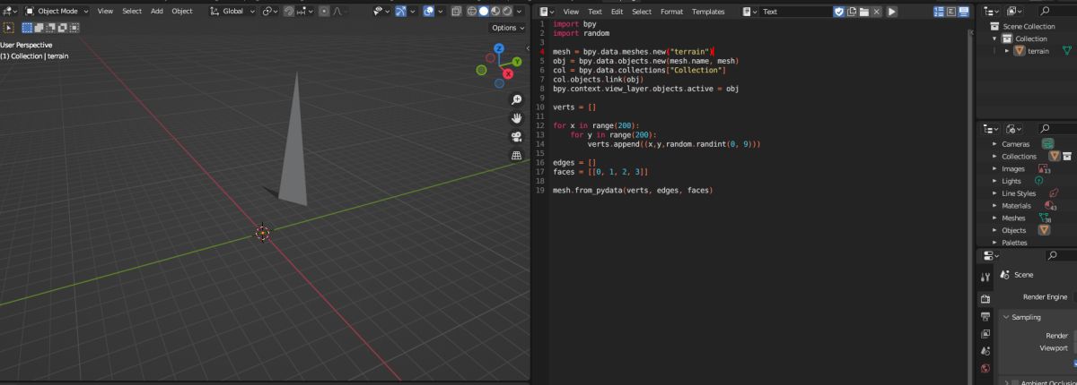Expand the Meshes row
Image resolution: width=1077 pixels, height=385 pixels.
click(x=994, y=218)
